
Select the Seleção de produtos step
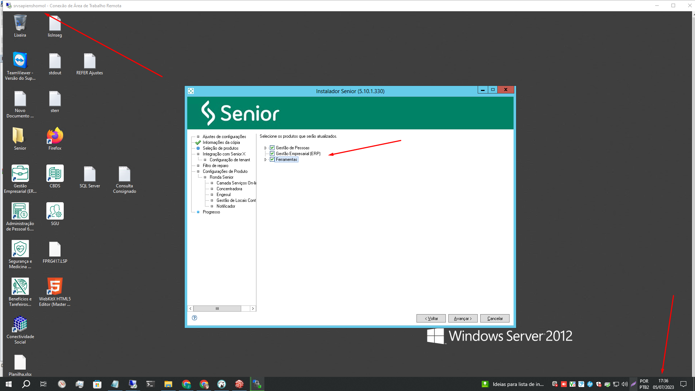[220, 148]
